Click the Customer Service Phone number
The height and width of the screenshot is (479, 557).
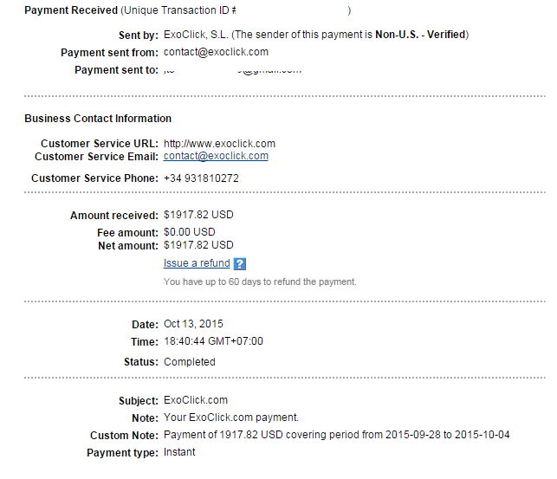(x=201, y=178)
